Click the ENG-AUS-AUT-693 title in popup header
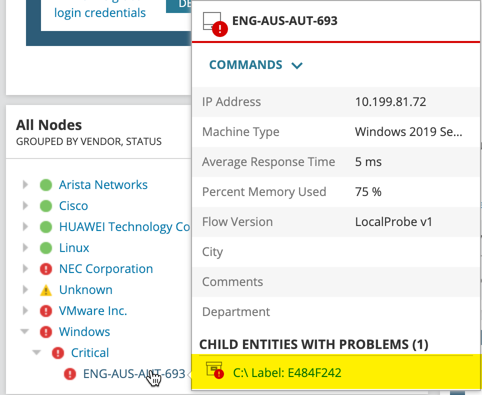The height and width of the screenshot is (395, 482). point(284,21)
